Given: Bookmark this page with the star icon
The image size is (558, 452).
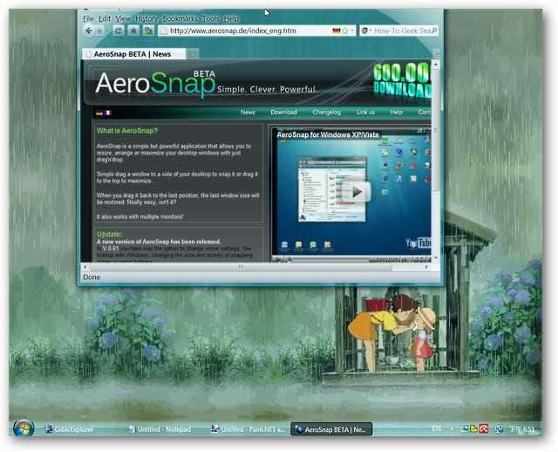Looking at the screenshot, I should (x=345, y=31).
